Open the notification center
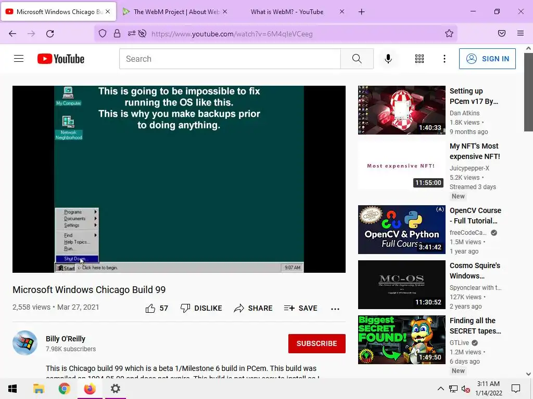This screenshot has width=533, height=399. point(516,389)
